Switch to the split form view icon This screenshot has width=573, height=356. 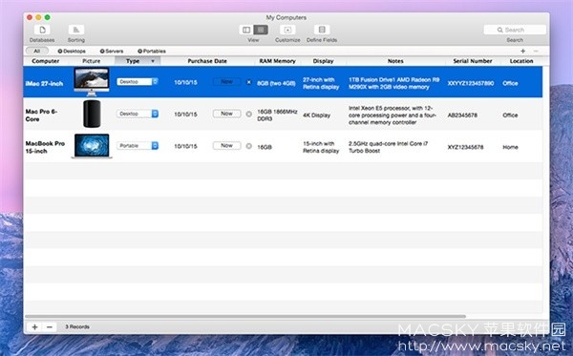coord(246,30)
